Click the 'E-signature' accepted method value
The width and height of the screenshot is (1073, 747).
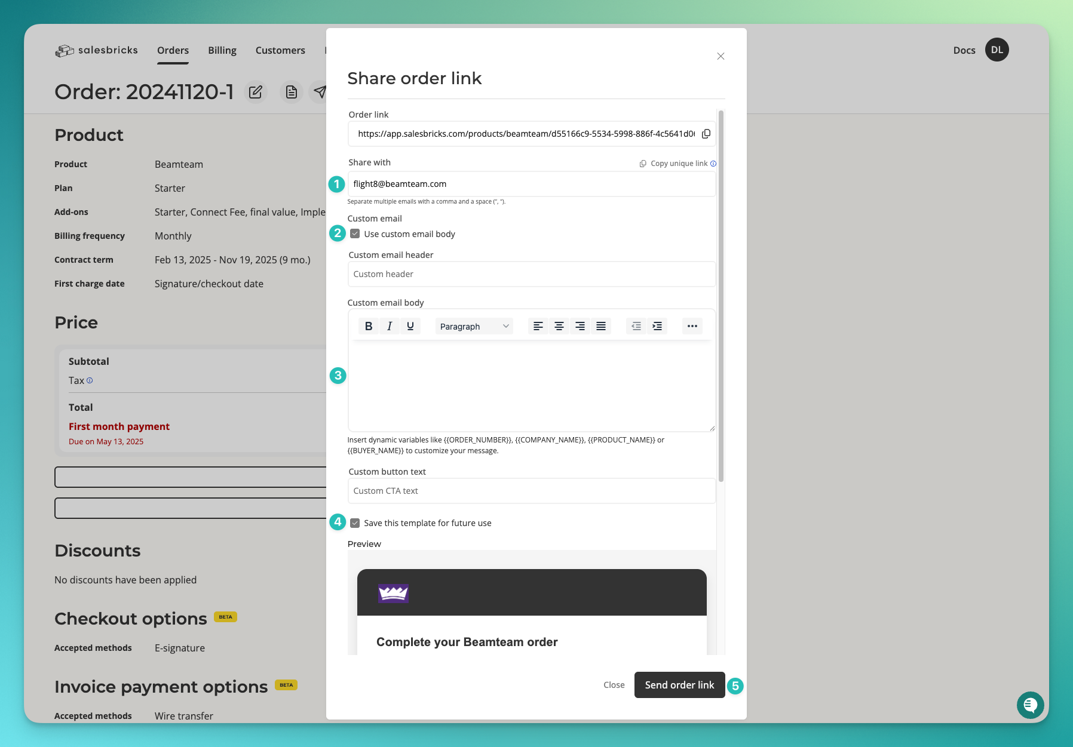click(180, 648)
